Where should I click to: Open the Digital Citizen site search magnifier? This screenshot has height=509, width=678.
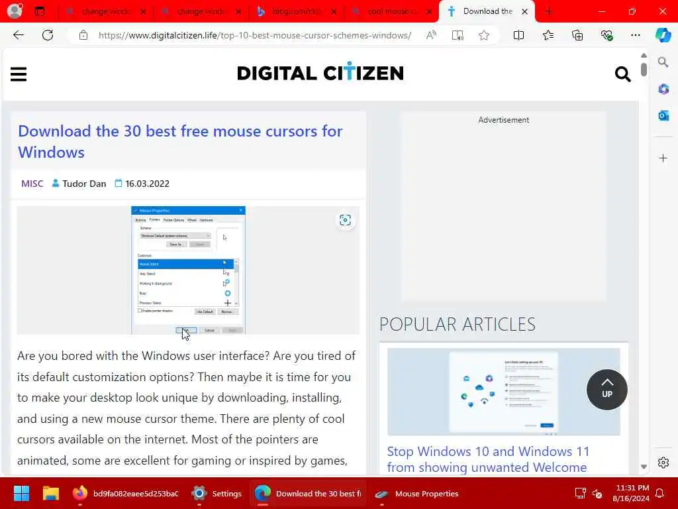tap(622, 74)
